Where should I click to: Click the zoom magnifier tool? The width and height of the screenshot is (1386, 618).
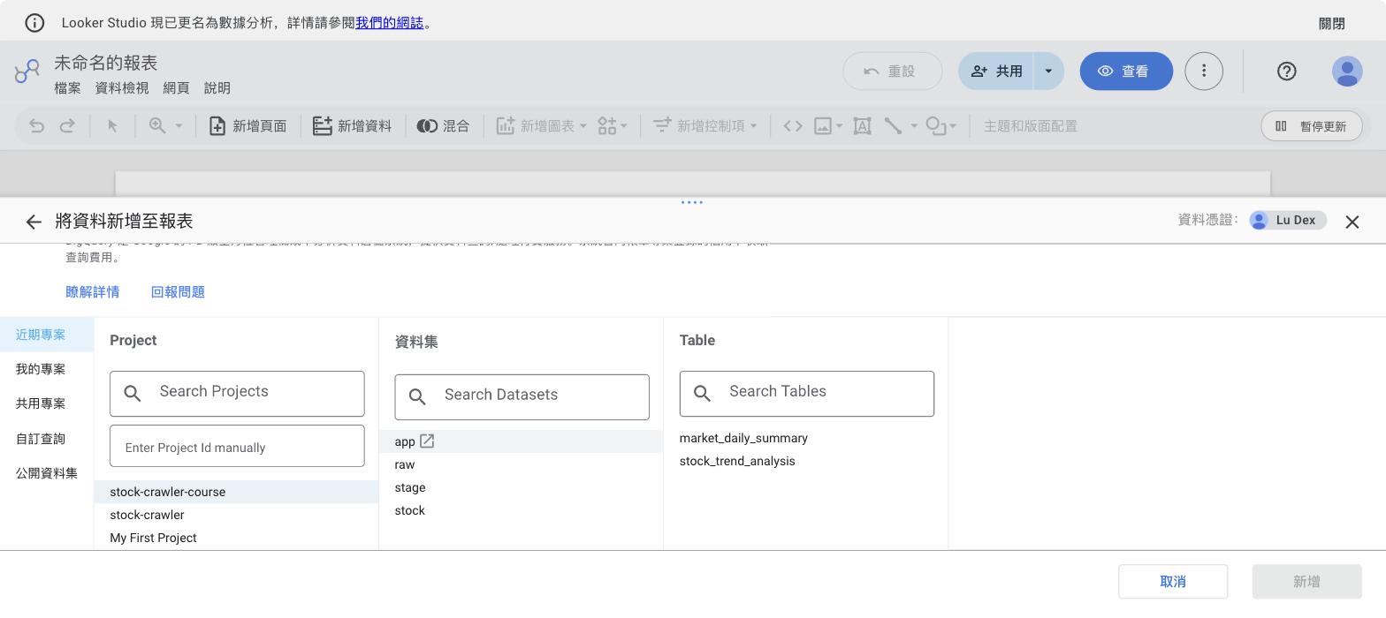(x=157, y=125)
